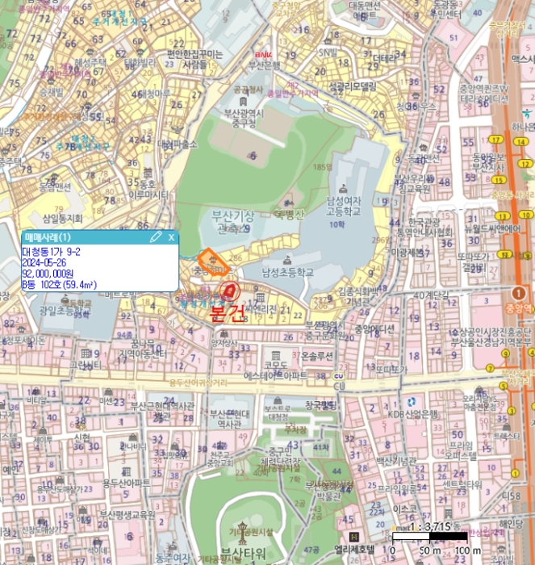Select the orange highlighted sale parcel polygon
Screen dimensions: 535x565
point(212,262)
